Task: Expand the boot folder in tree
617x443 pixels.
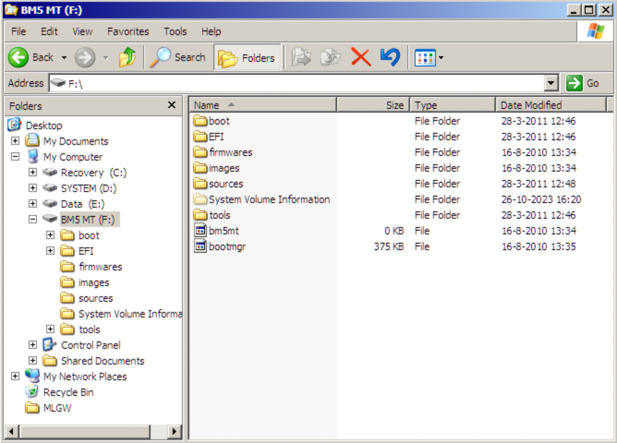Action: [50, 235]
